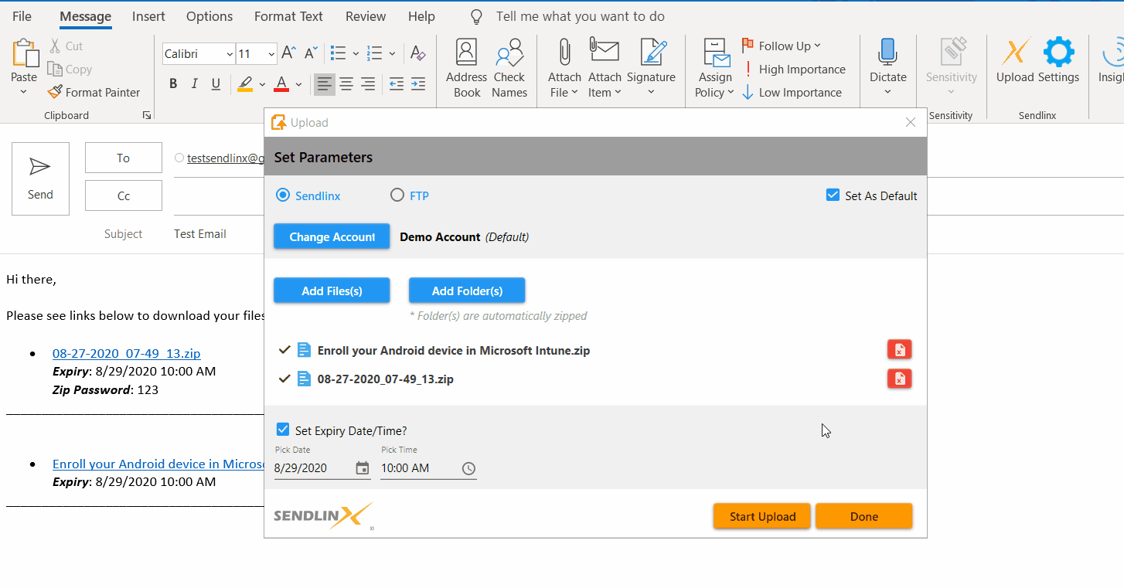This screenshot has height=588, width=1124.
Task: Send the email message
Action: [40, 178]
